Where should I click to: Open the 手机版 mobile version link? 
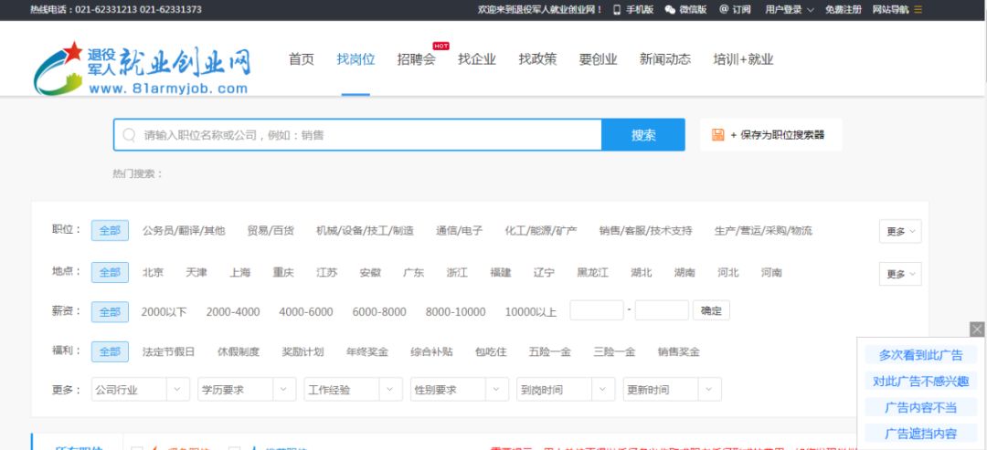coord(633,9)
